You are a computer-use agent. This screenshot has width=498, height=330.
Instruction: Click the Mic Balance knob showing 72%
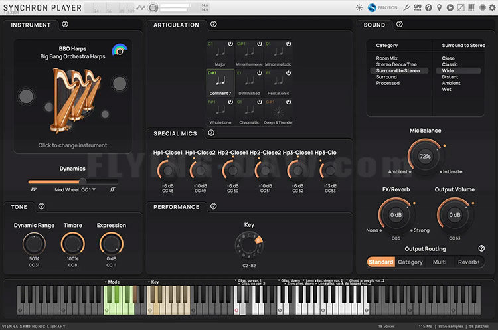tap(425, 156)
